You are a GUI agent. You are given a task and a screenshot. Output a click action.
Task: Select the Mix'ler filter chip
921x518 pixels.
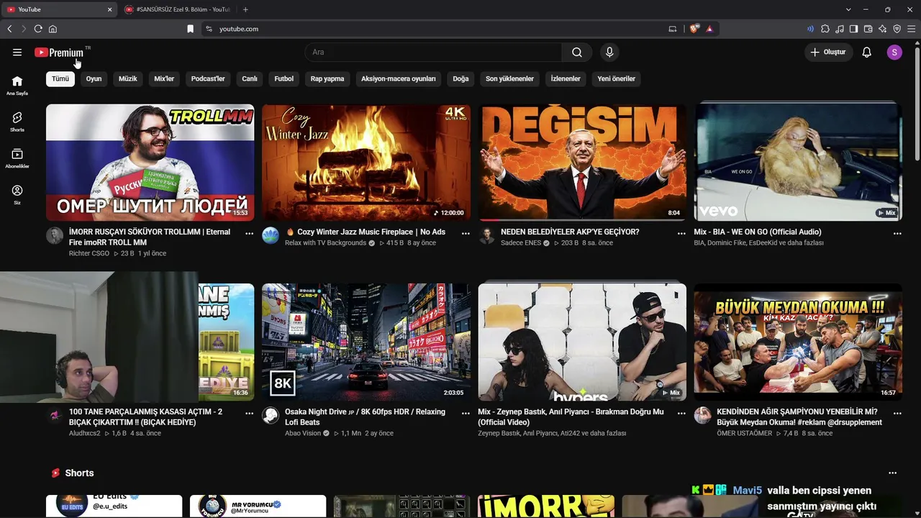coord(164,78)
